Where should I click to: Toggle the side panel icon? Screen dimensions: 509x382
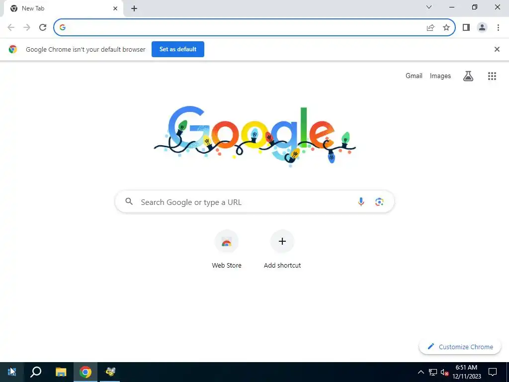pyautogui.click(x=466, y=27)
